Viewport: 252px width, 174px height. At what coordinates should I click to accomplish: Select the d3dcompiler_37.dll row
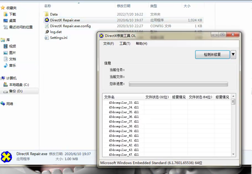click(x=167, y=122)
